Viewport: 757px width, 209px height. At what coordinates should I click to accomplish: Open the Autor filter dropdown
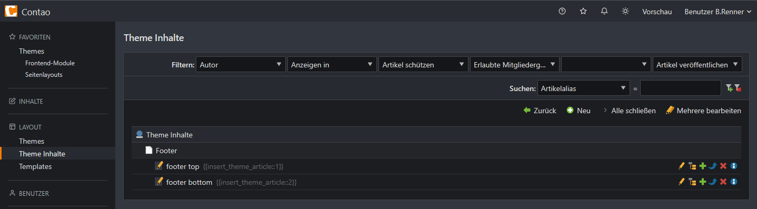(241, 65)
